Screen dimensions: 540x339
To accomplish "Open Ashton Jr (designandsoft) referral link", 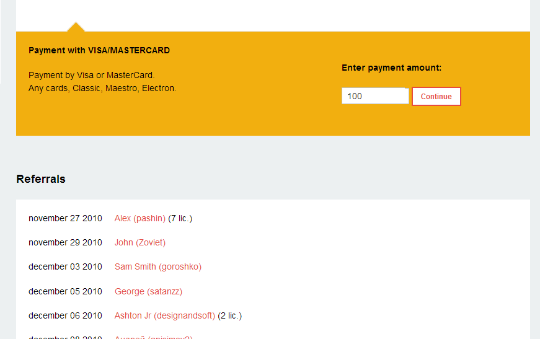I will [x=165, y=315].
